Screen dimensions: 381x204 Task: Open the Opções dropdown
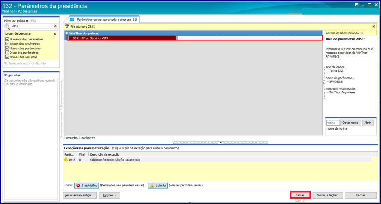(109, 195)
